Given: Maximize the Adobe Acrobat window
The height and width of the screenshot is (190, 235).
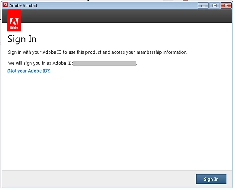Looking at the screenshot, I should point(214,6).
